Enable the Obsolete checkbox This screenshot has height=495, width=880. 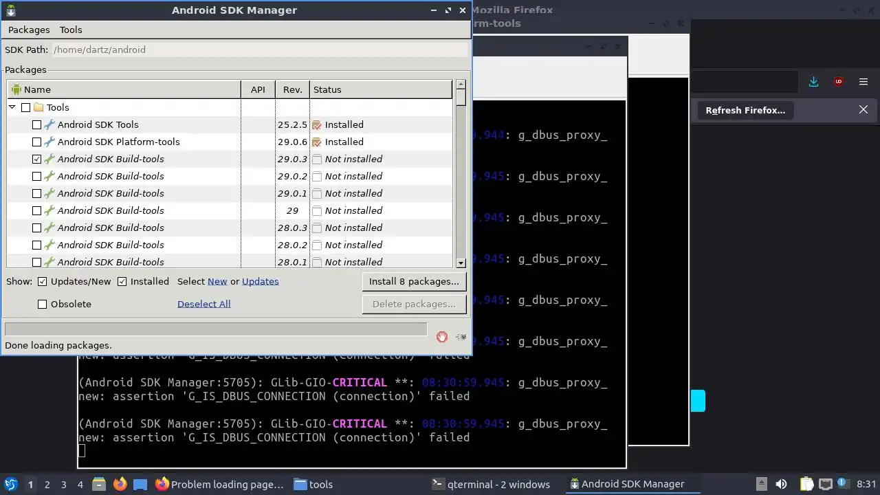click(x=42, y=304)
